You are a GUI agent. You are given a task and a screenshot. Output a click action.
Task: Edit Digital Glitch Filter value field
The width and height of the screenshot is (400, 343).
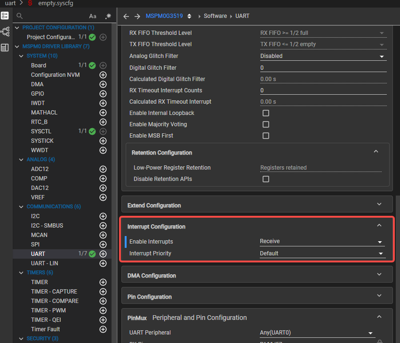click(x=323, y=68)
